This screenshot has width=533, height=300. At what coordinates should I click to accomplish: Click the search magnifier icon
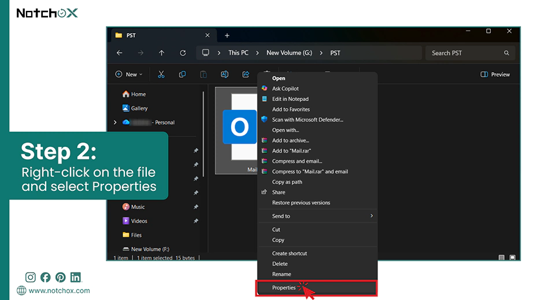506,53
